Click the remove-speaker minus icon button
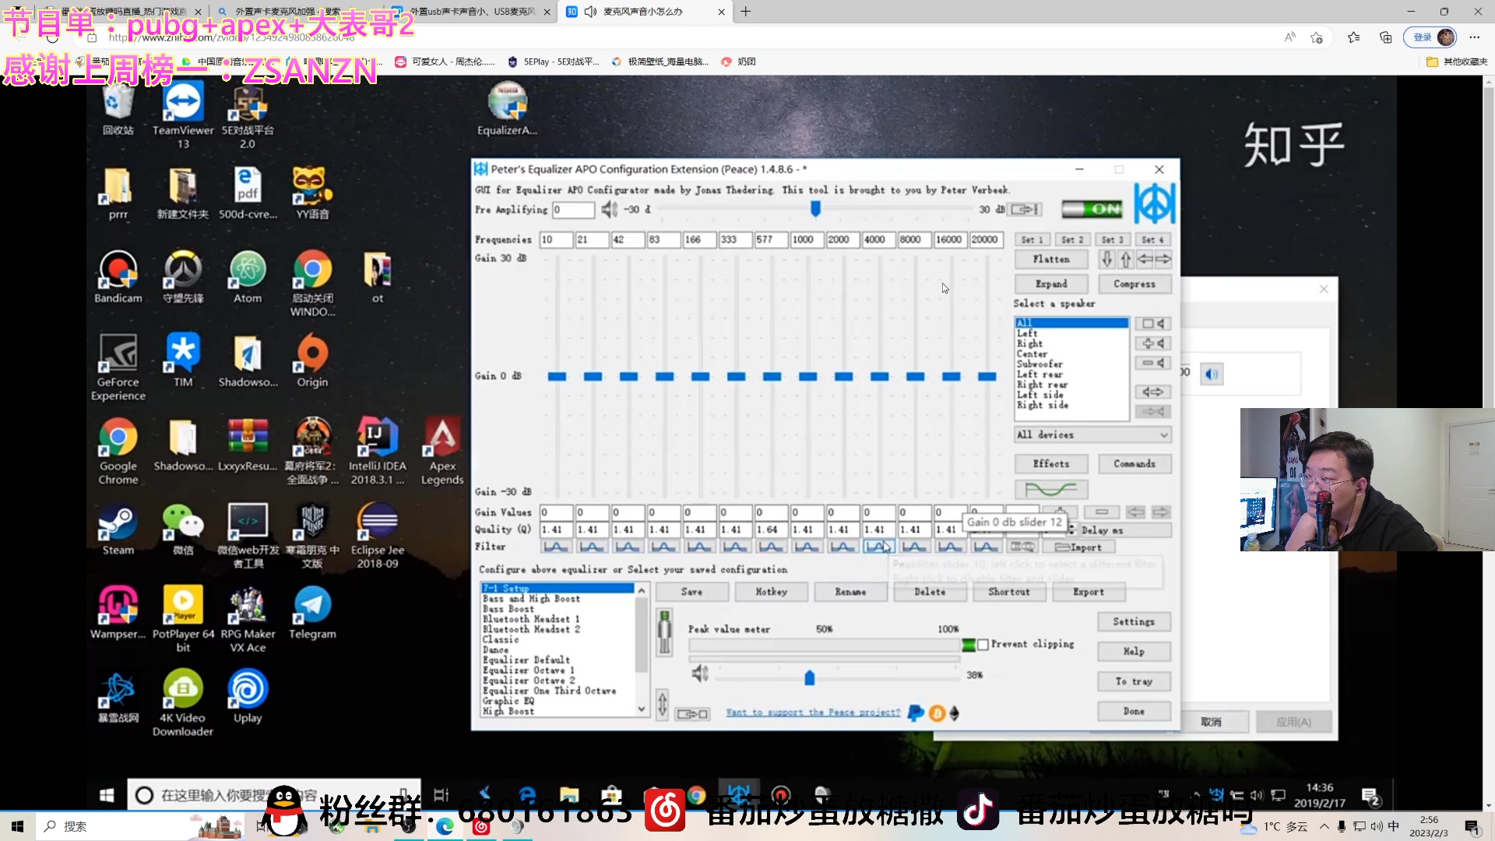This screenshot has width=1495, height=841. [x=1152, y=364]
